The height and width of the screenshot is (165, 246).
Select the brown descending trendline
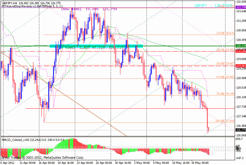click(x=63, y=94)
